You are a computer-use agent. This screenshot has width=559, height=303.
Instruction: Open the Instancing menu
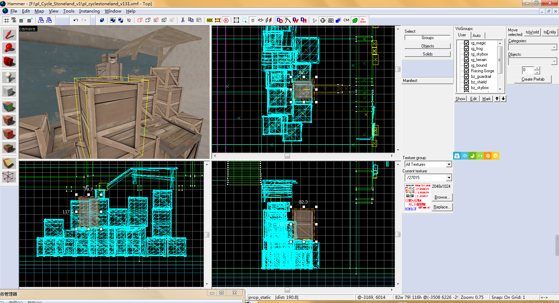pyautogui.click(x=89, y=11)
